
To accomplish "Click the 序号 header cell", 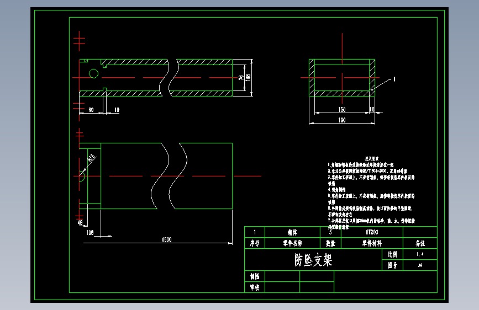I will 255,243.
